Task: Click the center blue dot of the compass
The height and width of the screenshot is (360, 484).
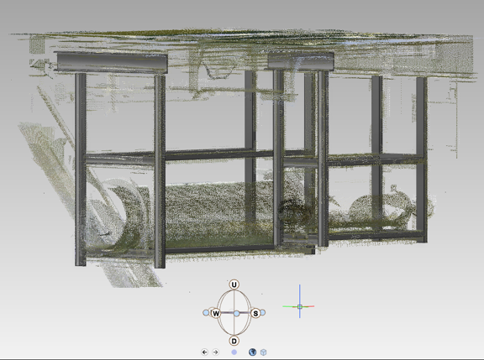Action: coord(236,314)
